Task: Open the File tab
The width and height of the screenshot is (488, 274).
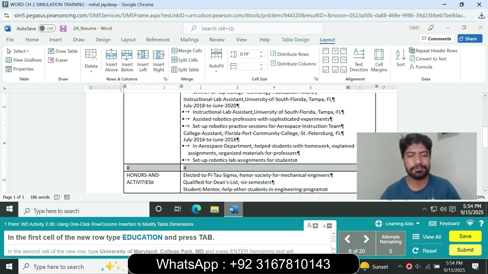Action: [10, 40]
